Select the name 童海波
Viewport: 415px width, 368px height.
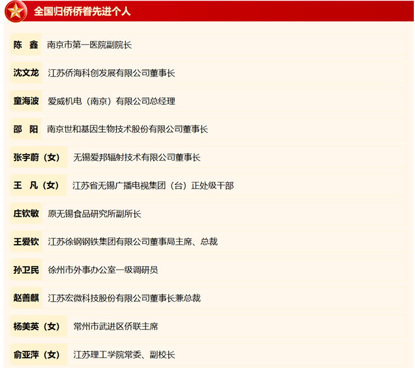25,101
